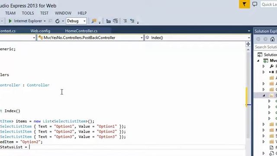277x156 pixels.
Task: Open the yellow notifications flag
Action: [x=244, y=4]
